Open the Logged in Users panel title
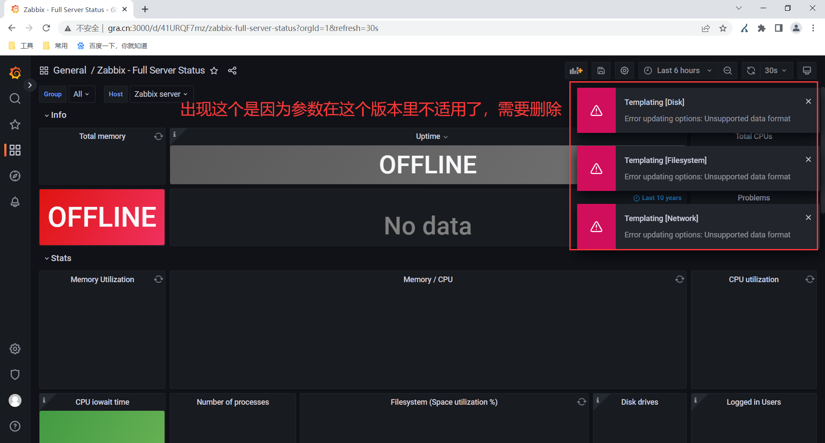This screenshot has width=825, height=443. 754,402
